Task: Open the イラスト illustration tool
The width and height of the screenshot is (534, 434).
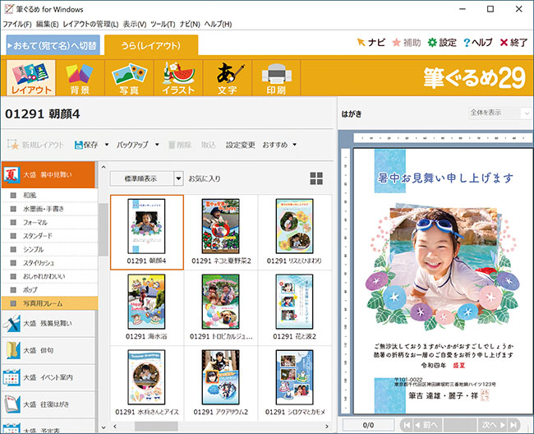Action: pyautogui.click(x=178, y=77)
